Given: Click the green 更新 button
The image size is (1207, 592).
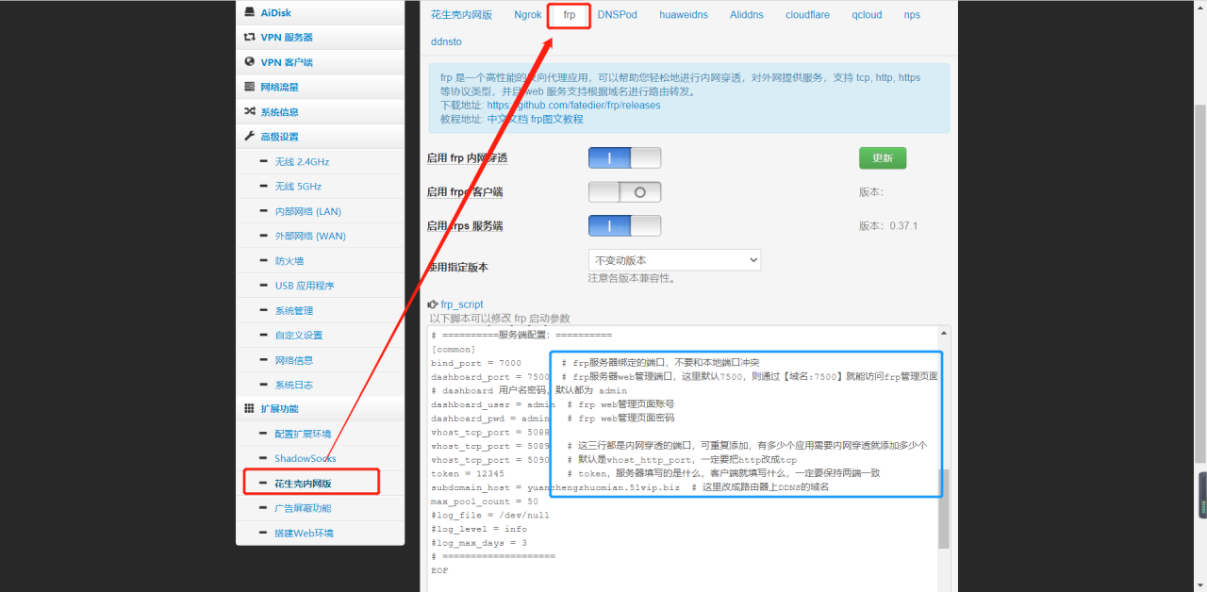Looking at the screenshot, I should pos(883,157).
